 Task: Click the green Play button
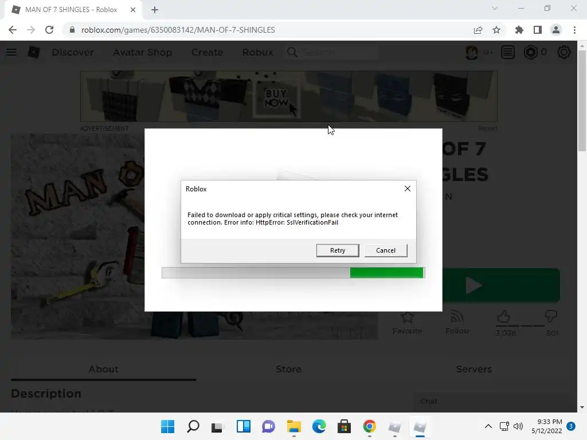click(x=501, y=285)
